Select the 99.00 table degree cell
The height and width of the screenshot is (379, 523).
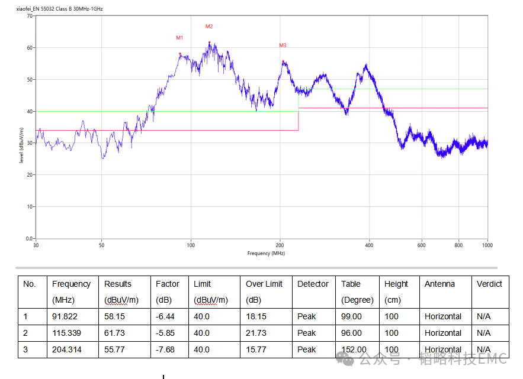tap(351, 316)
